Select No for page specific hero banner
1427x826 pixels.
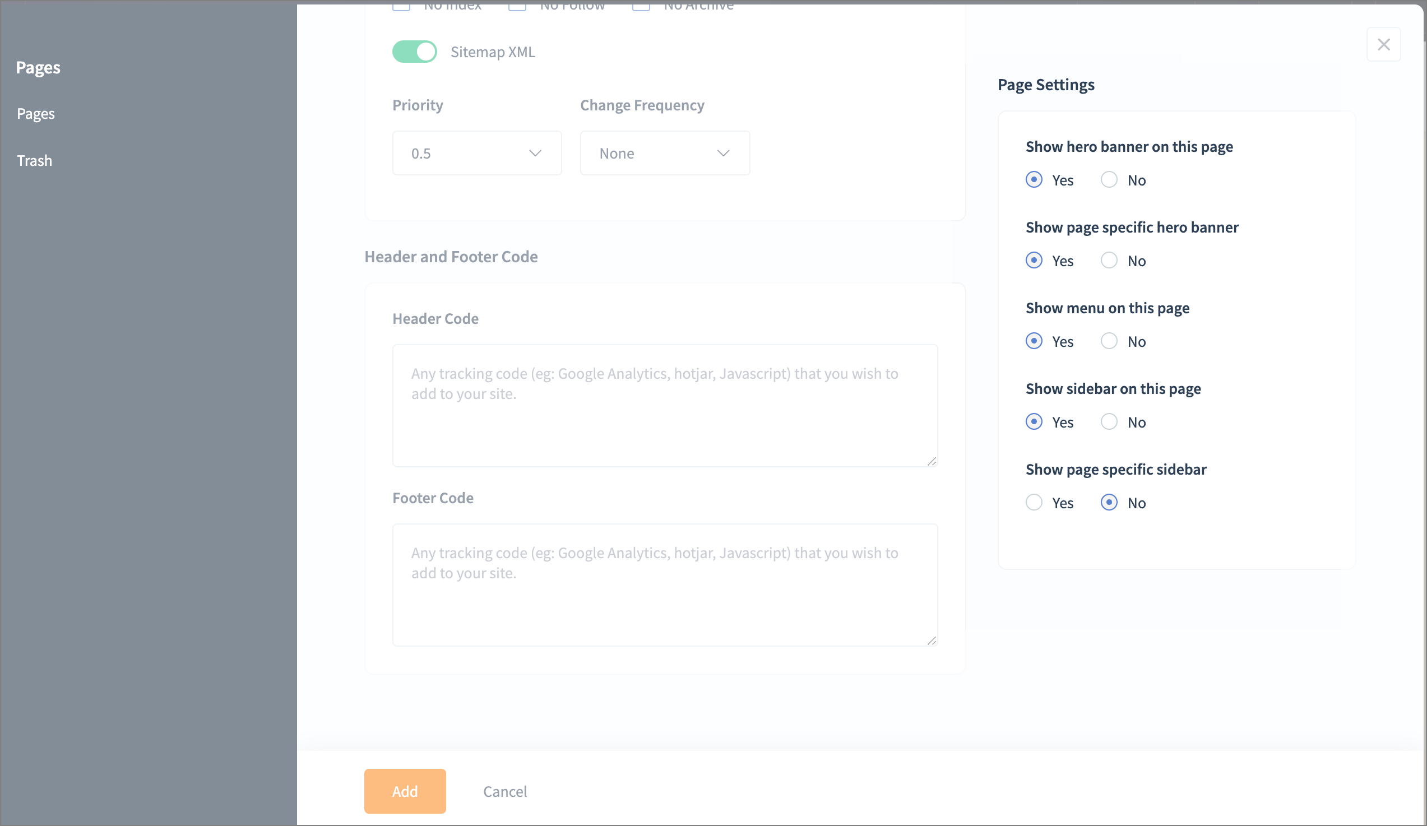(x=1108, y=261)
